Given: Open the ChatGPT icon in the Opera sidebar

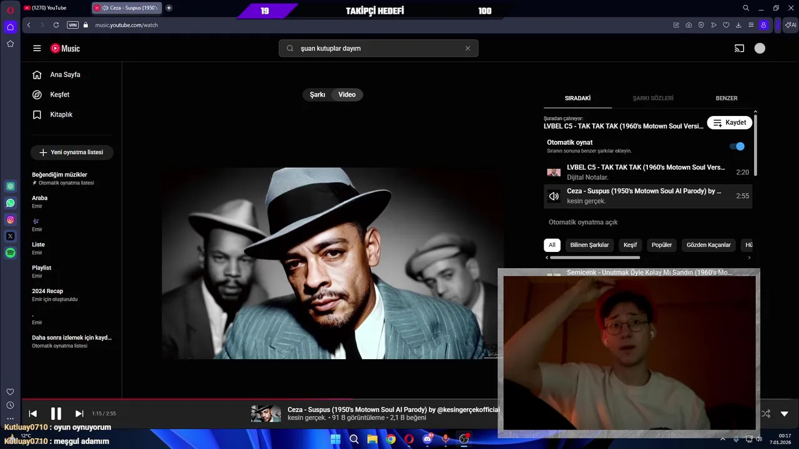Looking at the screenshot, I should tap(10, 186).
